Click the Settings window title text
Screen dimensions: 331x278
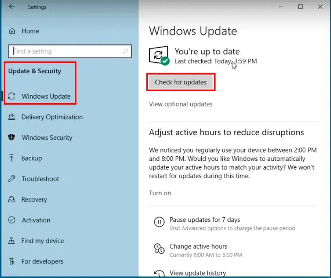pos(37,7)
